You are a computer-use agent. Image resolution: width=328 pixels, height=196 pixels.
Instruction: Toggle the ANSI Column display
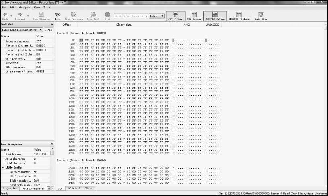(x=176, y=16)
